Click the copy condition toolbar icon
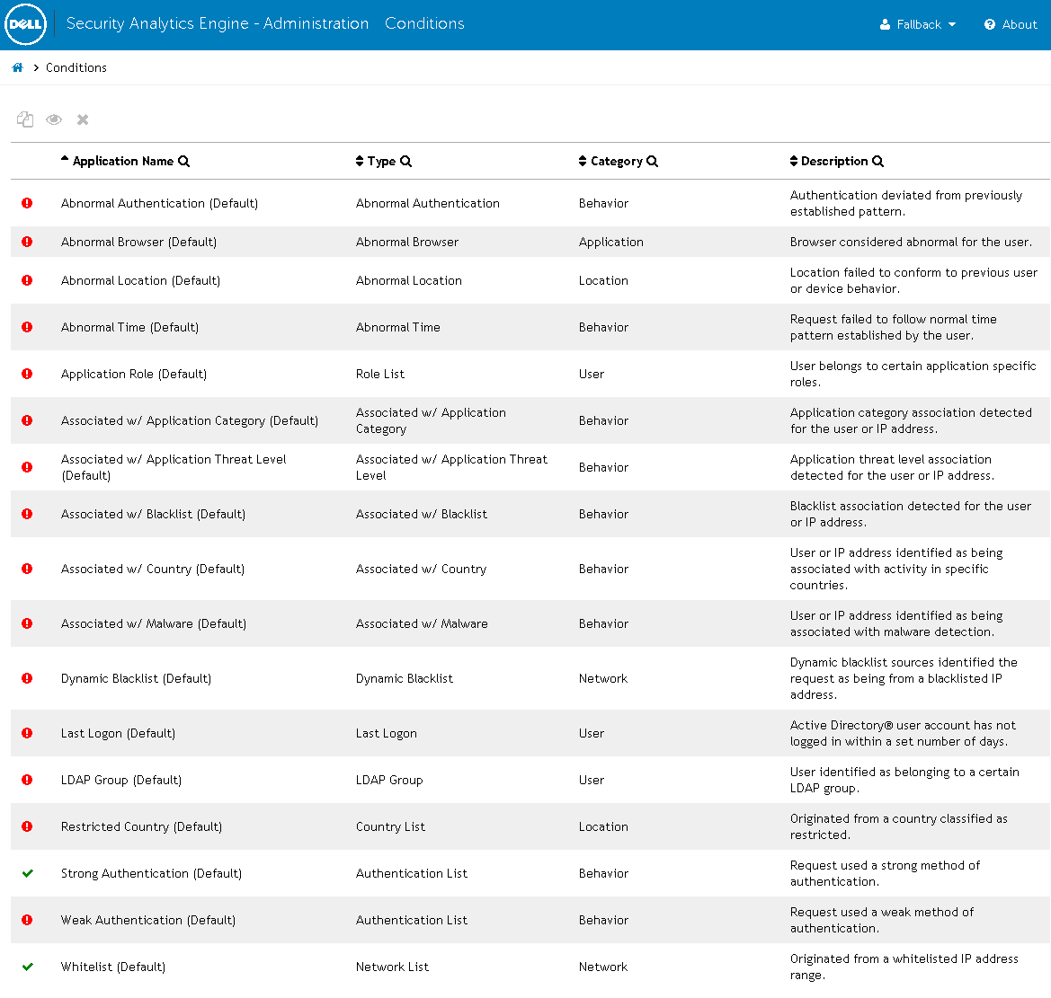 coord(25,119)
